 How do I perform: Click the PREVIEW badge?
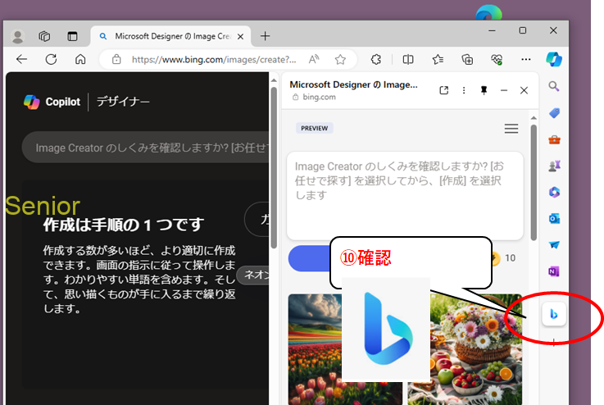315,128
